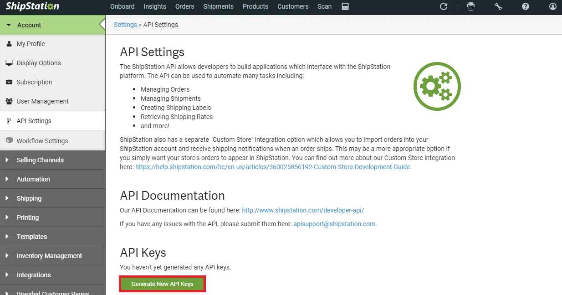The height and width of the screenshot is (295, 562).
Task: Open the user account avatar icon
Action: 553,6
